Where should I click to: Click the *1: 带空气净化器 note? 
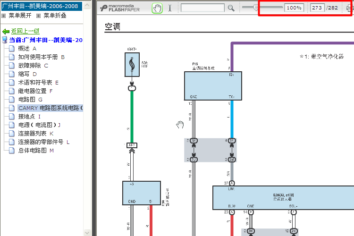322,57
